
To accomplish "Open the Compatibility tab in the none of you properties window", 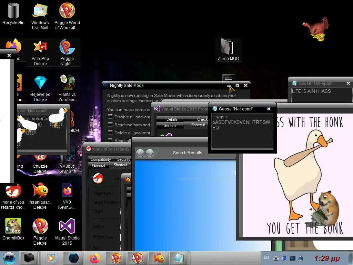I will 101,159.
